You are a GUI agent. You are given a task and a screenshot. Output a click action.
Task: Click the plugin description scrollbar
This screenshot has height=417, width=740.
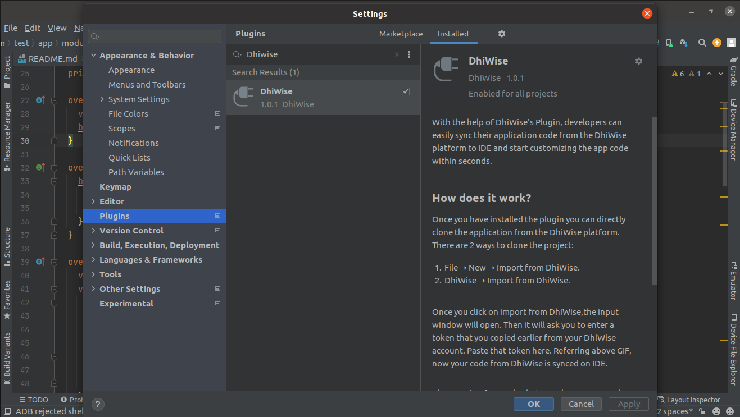click(653, 201)
